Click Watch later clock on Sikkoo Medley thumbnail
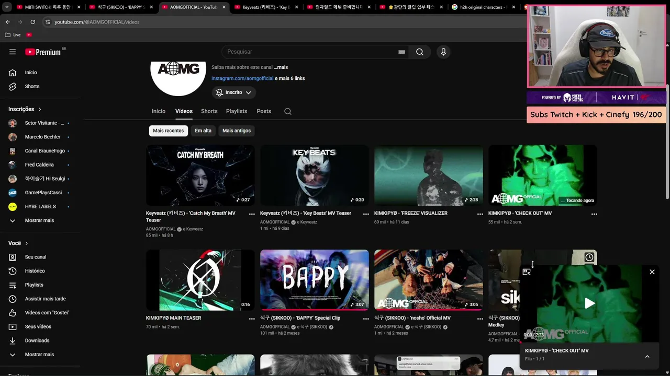The width and height of the screenshot is (670, 376). coord(589,257)
